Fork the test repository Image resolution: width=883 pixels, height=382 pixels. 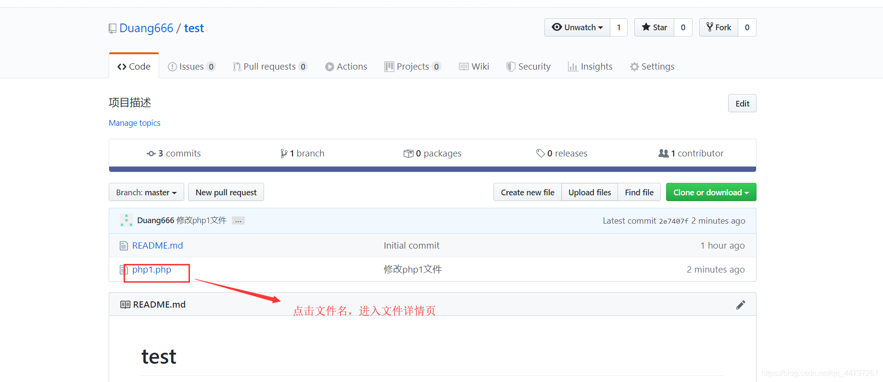[719, 27]
